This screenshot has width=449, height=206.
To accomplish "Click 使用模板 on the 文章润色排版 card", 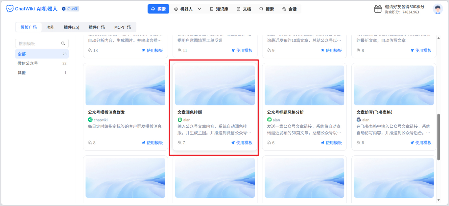I will [x=242, y=142].
